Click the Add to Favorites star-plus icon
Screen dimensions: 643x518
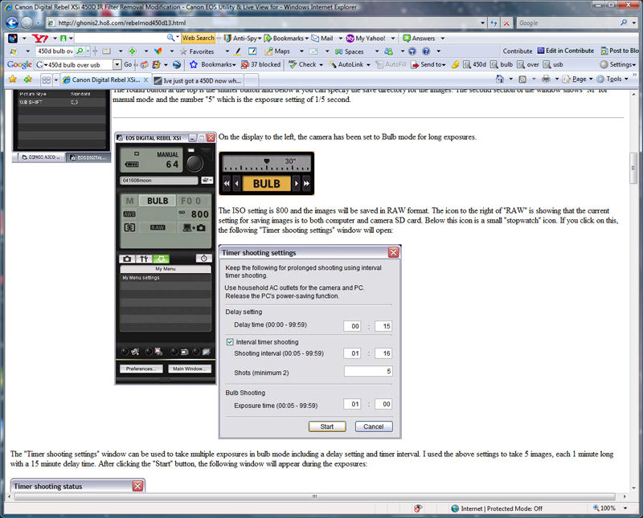point(28,79)
